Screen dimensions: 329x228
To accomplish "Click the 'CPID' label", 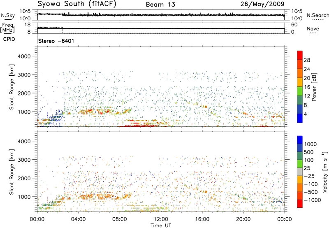I will tap(9, 39).
